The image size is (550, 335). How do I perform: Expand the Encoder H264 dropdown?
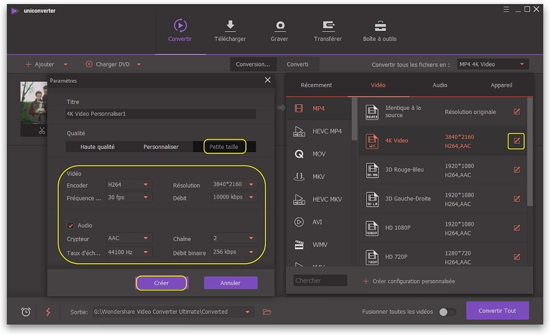(x=128, y=185)
